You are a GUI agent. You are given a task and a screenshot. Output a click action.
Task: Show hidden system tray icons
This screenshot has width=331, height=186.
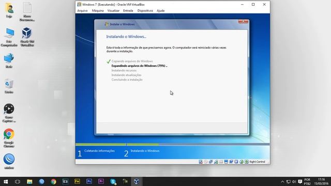tap(282, 181)
